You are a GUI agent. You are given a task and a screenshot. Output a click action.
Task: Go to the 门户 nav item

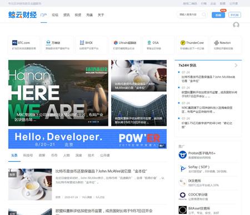point(44,15)
